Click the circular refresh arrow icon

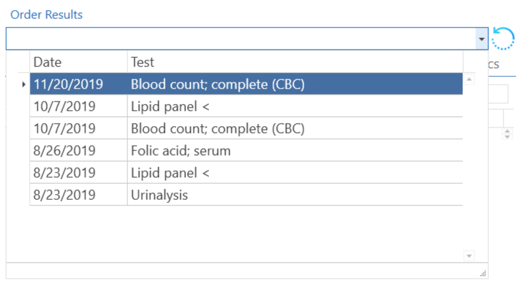pos(503,38)
